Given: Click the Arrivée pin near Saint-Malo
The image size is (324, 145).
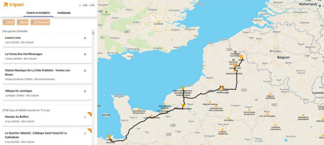Looking at the screenshot, I should click(109, 137).
